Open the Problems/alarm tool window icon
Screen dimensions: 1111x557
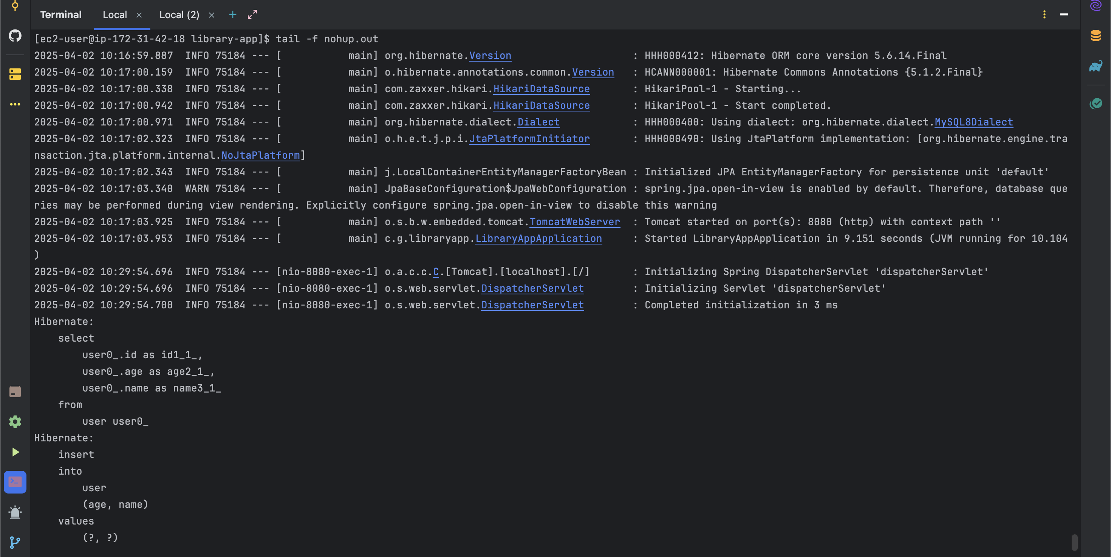point(15,512)
